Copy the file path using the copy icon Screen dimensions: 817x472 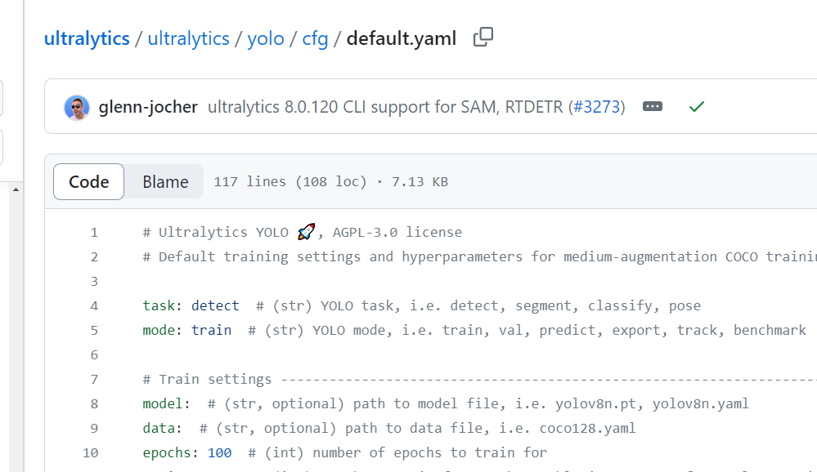click(483, 38)
